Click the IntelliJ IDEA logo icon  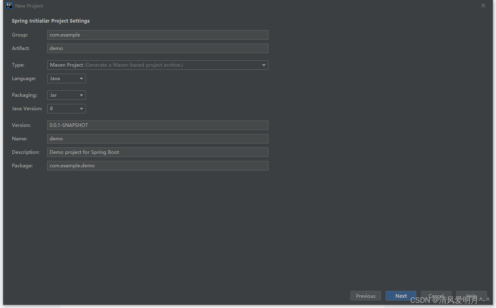pyautogui.click(x=9, y=6)
